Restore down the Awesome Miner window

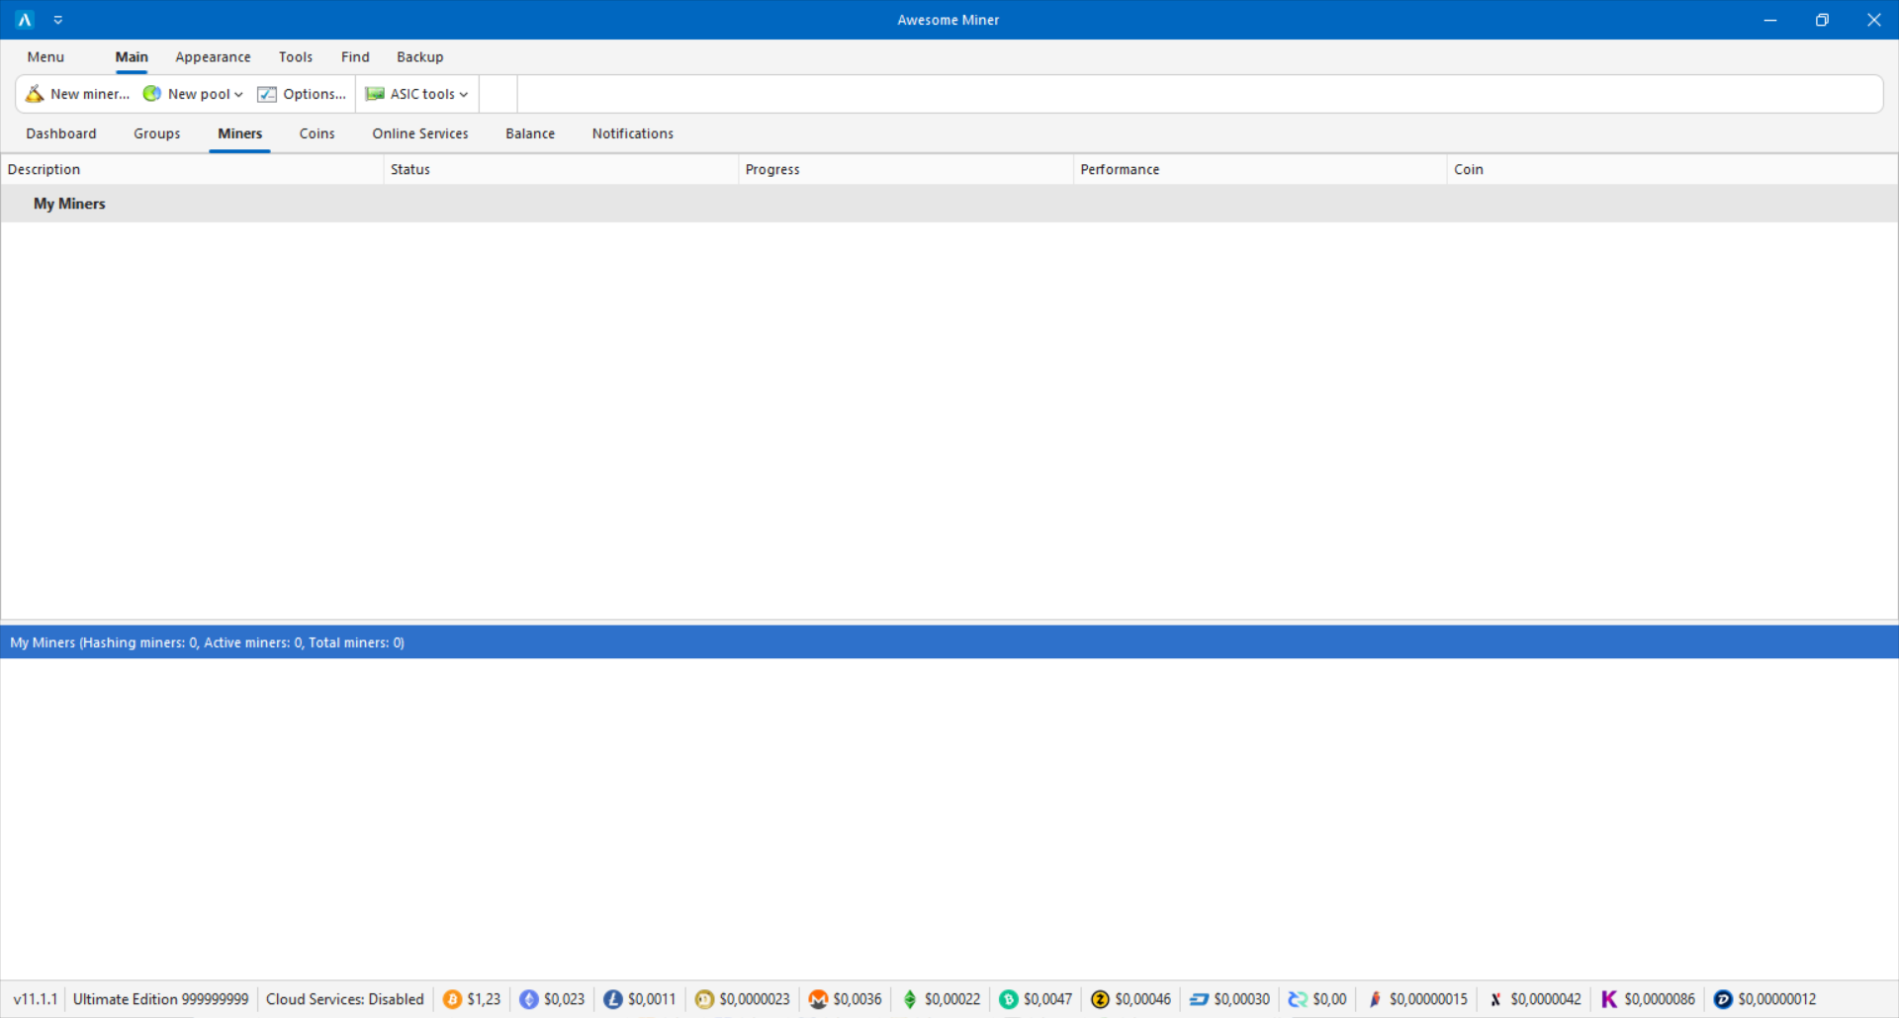(x=1822, y=20)
